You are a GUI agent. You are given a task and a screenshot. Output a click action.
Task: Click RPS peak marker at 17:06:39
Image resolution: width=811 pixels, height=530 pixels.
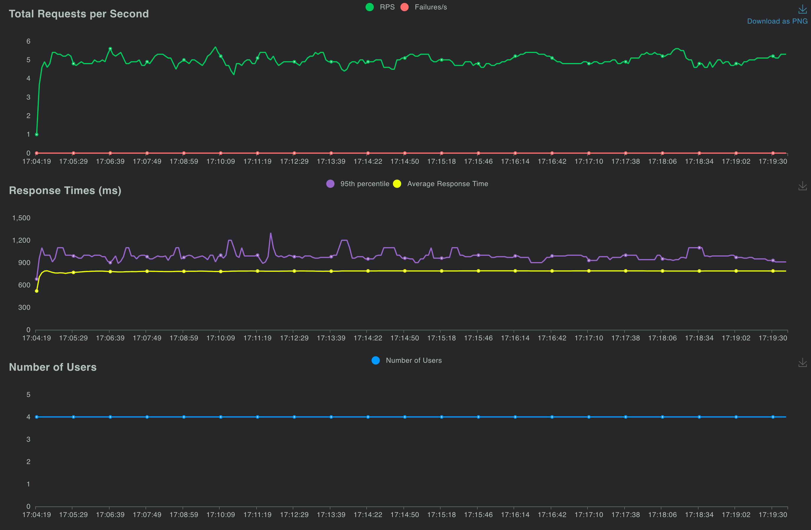[110, 49]
